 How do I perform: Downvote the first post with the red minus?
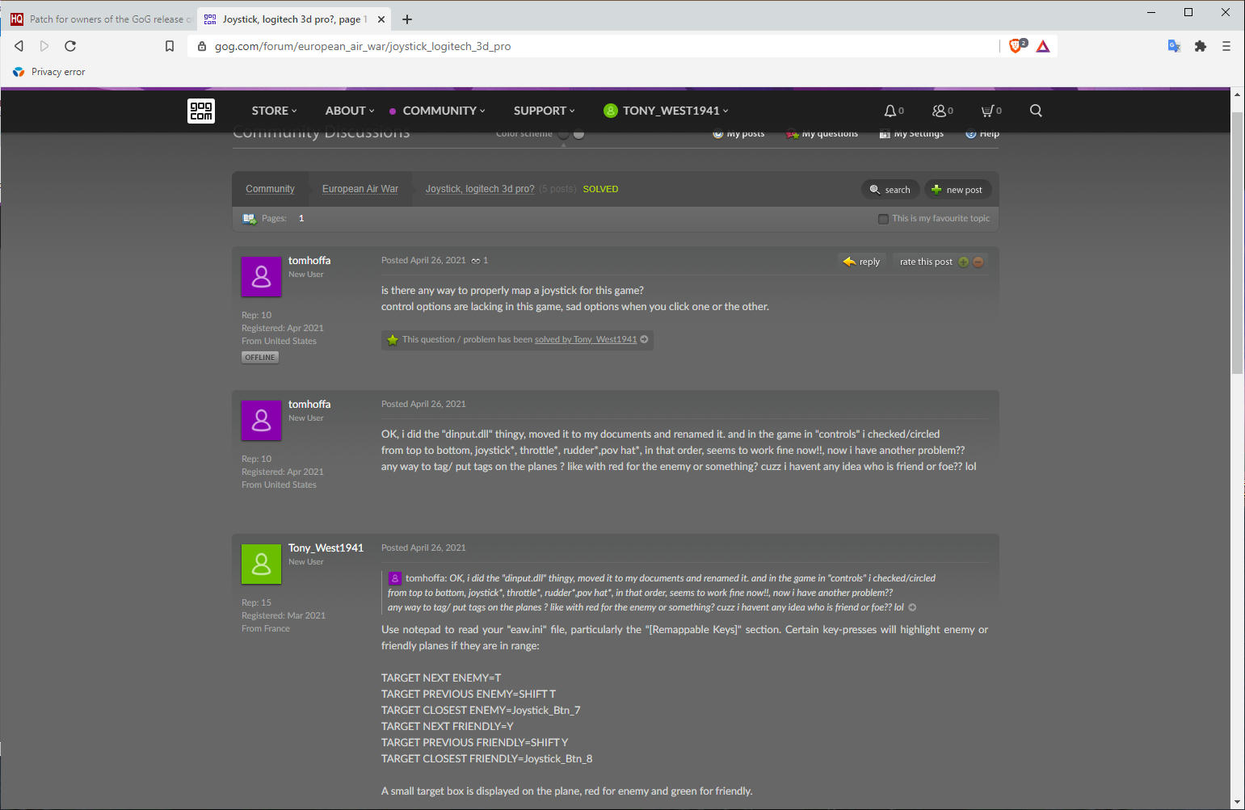[x=978, y=262]
